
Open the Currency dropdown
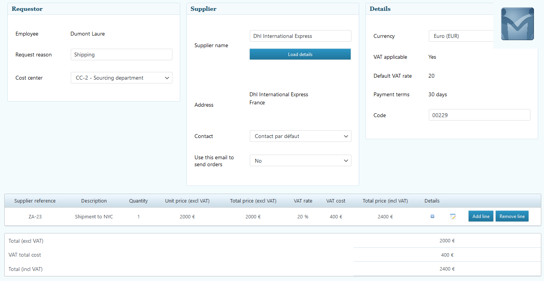(461, 36)
